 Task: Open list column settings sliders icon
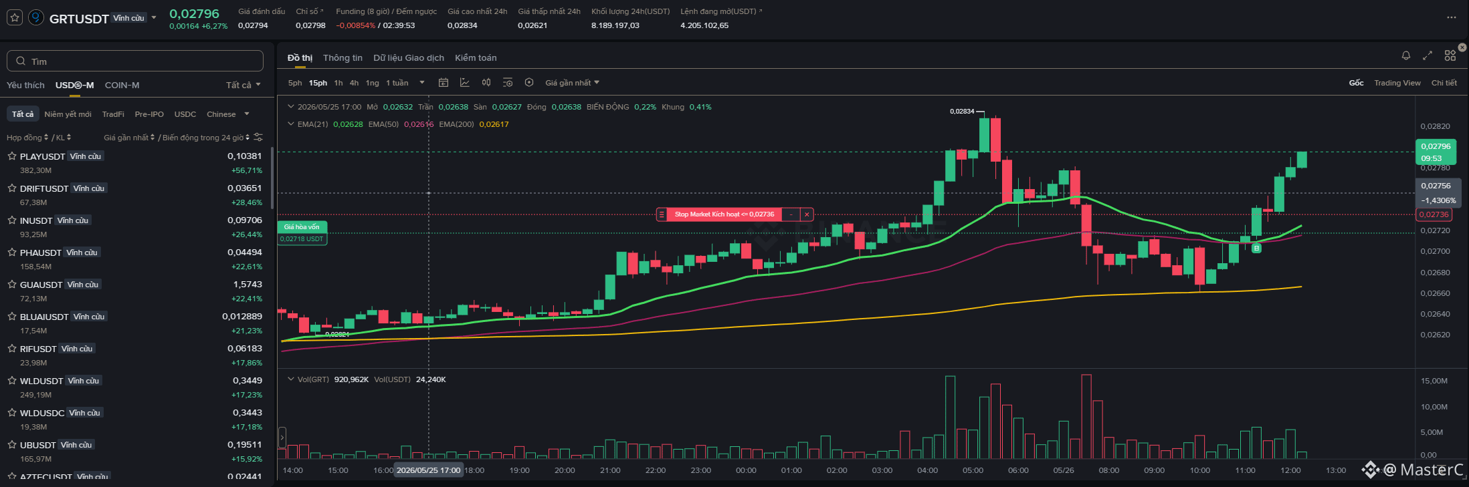(x=258, y=137)
